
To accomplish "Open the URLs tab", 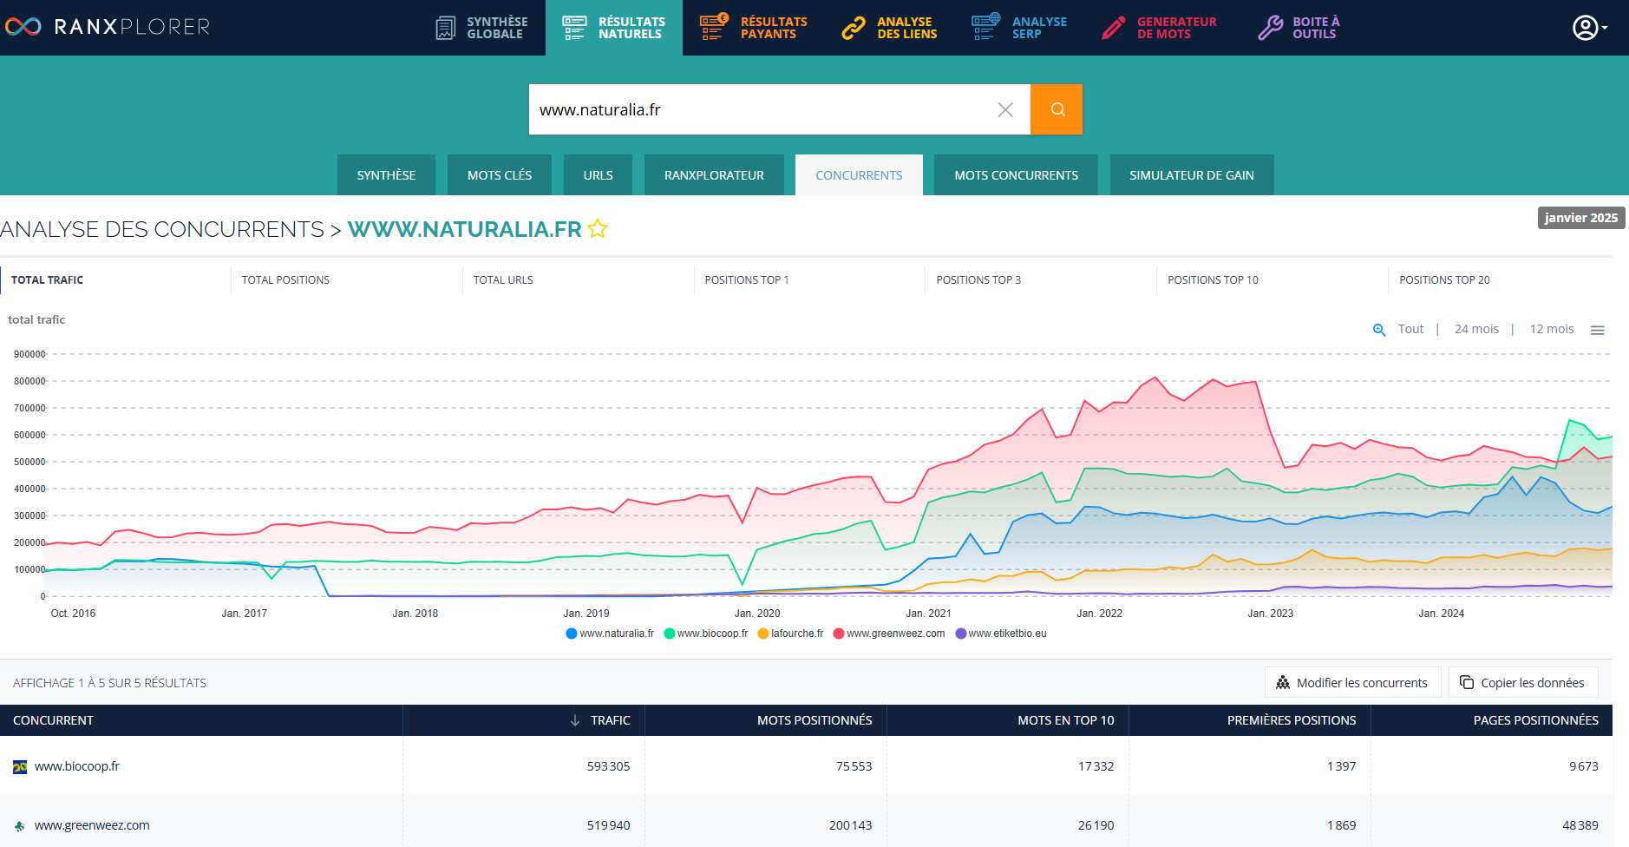I will coord(598,174).
